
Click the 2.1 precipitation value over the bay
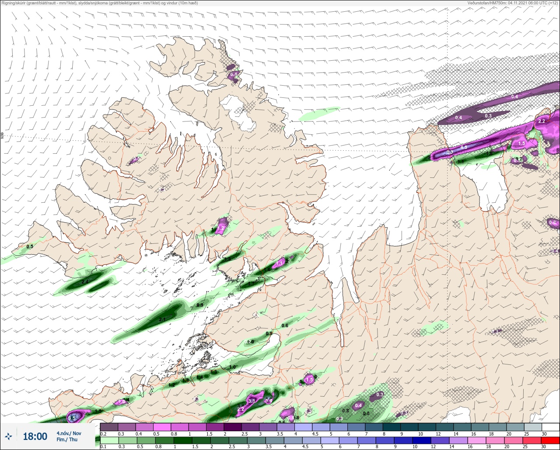(162, 320)
